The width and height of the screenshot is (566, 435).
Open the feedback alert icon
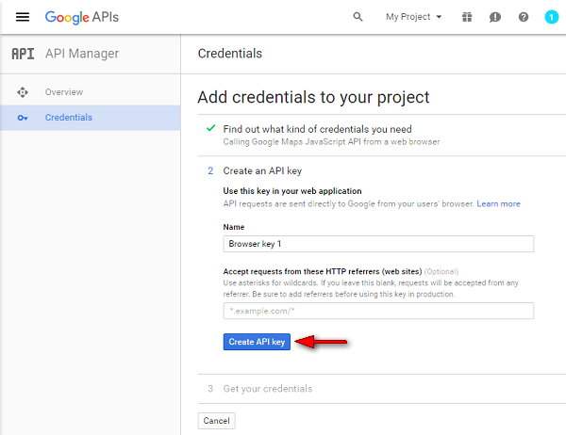click(x=495, y=17)
